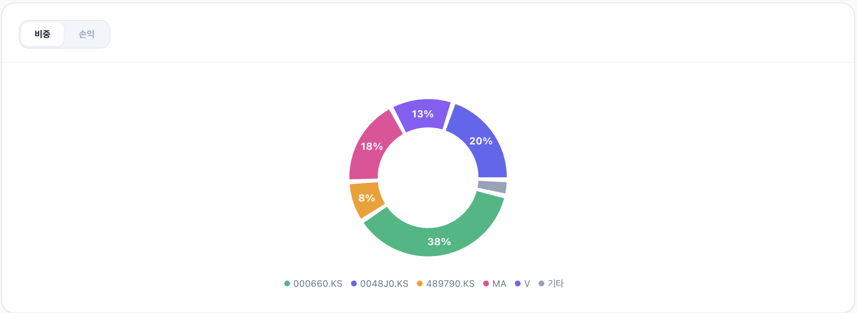Click the blue legend dot for 0048J0.KS

point(354,284)
